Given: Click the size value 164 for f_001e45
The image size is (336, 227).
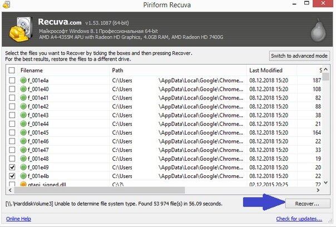Looking at the screenshot, I should click(x=317, y=132).
